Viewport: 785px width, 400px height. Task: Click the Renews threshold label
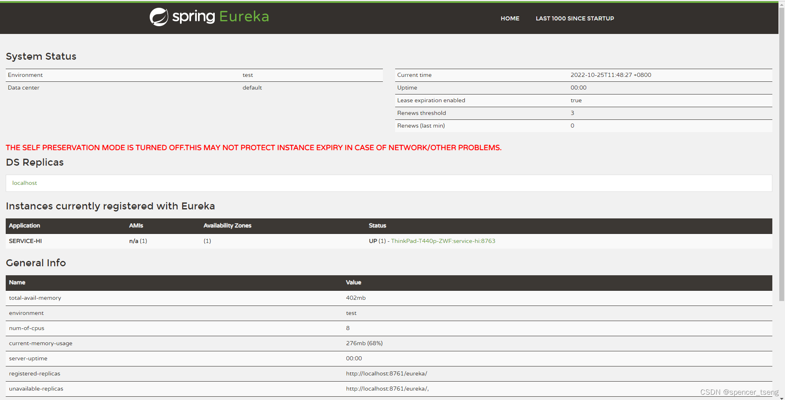421,113
